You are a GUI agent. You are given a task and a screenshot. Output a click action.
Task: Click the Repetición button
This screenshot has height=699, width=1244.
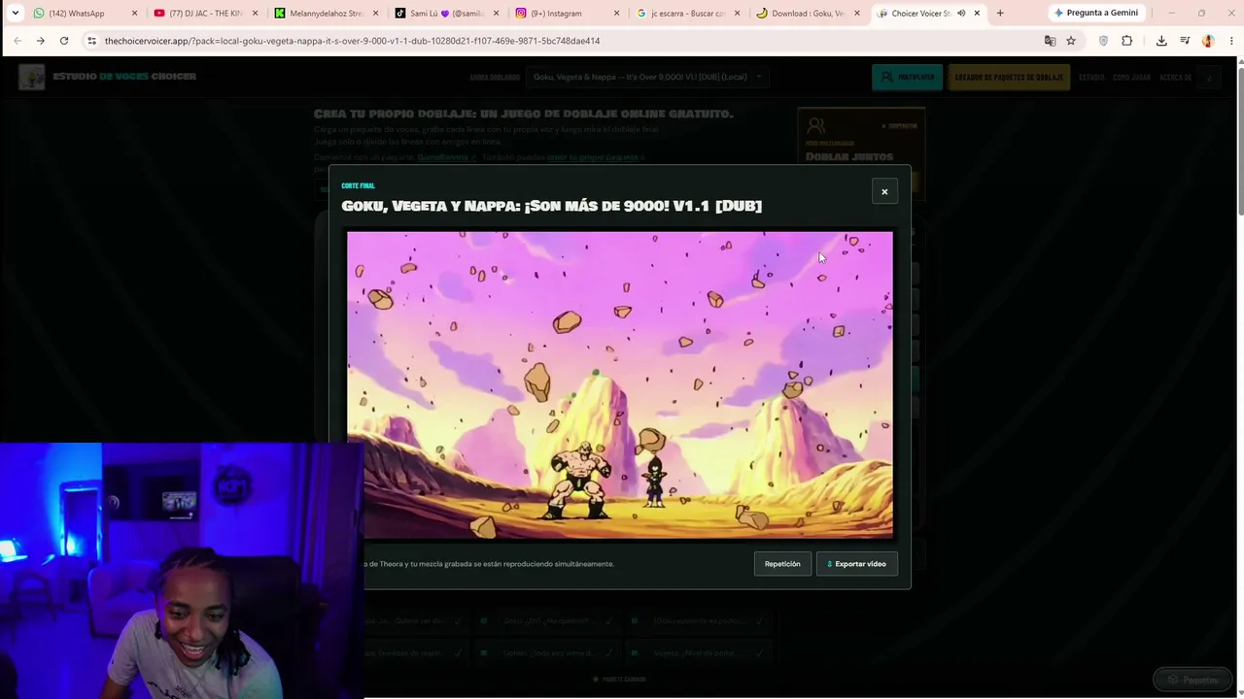[782, 564]
